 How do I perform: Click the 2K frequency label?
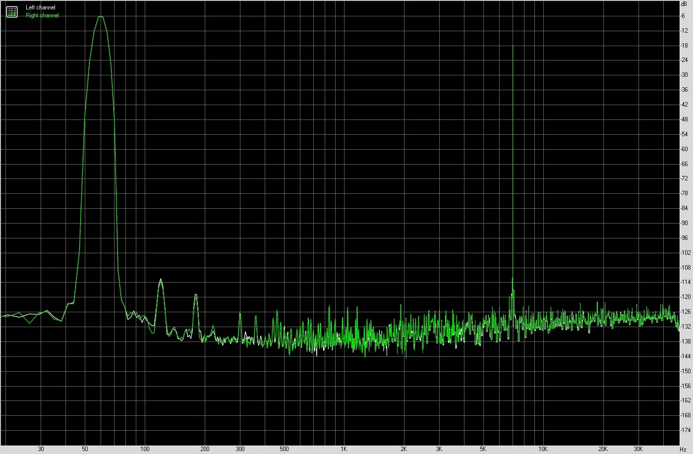pyautogui.click(x=404, y=449)
